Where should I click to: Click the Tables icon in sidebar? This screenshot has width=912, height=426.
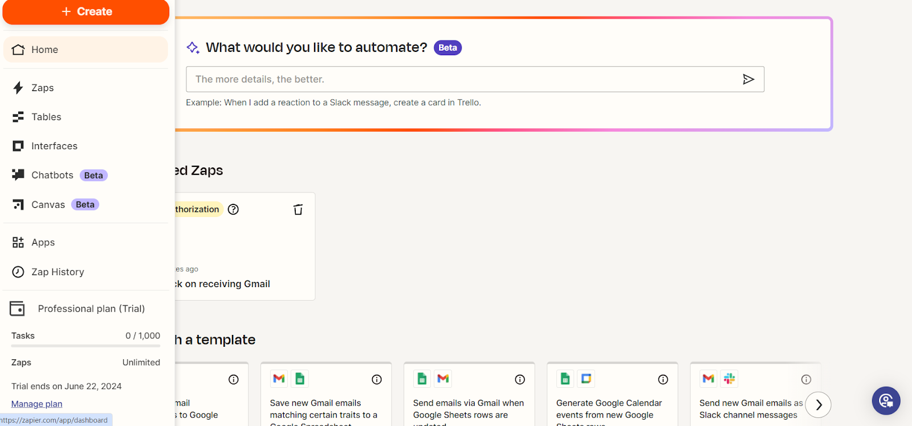coord(18,117)
